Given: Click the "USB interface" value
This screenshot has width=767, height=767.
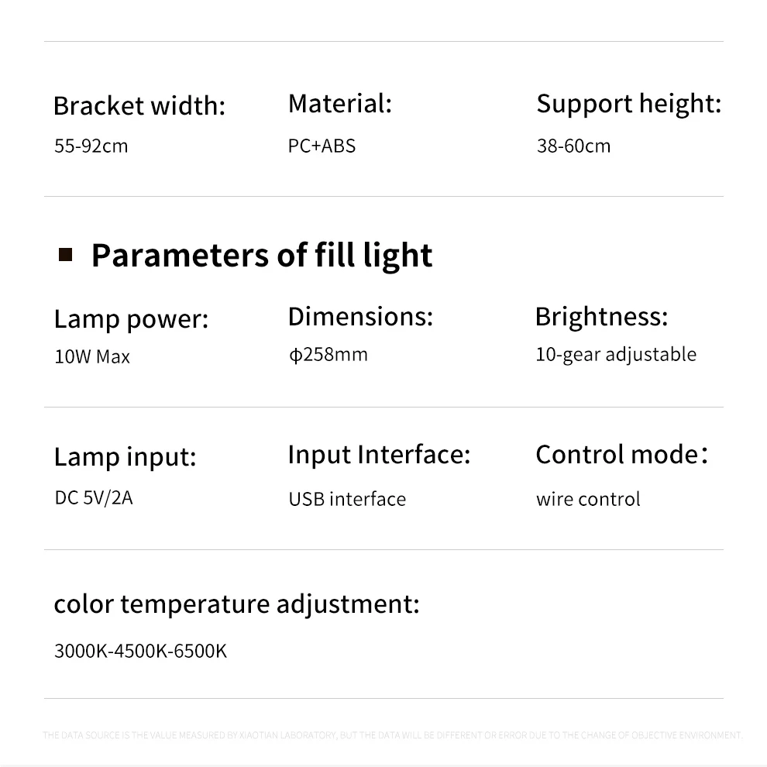Looking at the screenshot, I should [347, 499].
